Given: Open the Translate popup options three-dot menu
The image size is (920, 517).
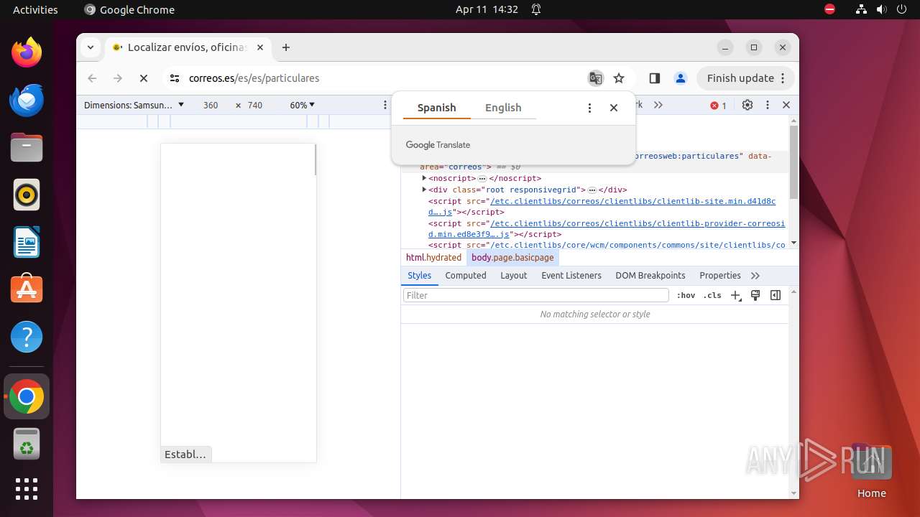Looking at the screenshot, I should (589, 108).
